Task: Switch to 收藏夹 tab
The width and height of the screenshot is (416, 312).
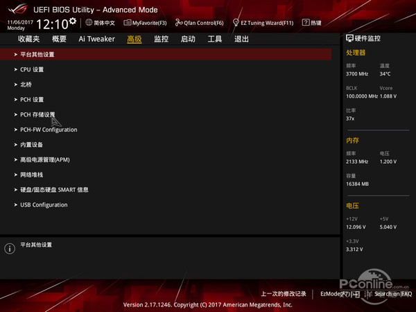Action: pyautogui.click(x=28, y=39)
